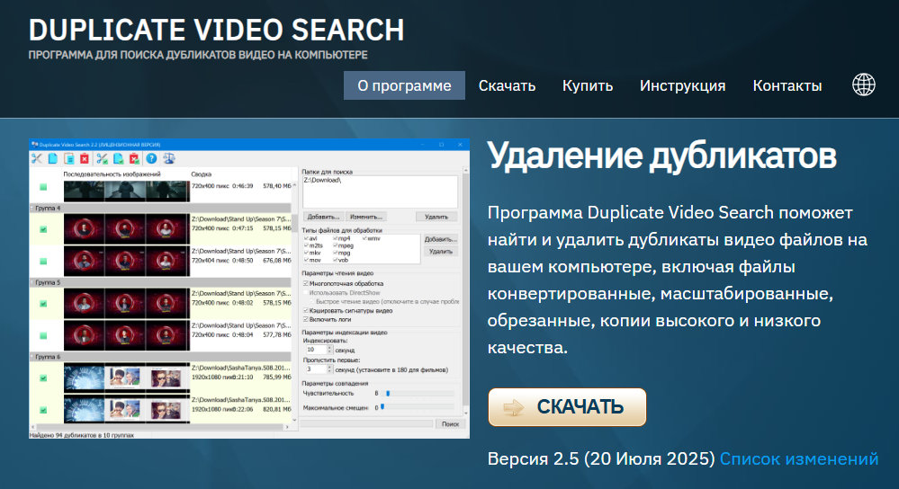
Task: Click status text Найдено 94 дубликатов в 10 группах
Action: tap(81, 435)
